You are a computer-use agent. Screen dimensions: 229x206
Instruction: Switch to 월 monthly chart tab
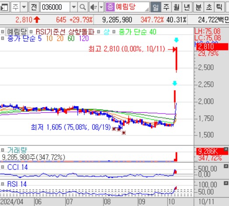(x=176, y=7)
